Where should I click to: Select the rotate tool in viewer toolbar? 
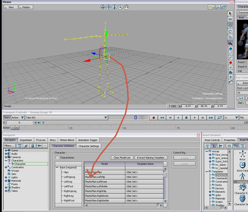point(230,31)
